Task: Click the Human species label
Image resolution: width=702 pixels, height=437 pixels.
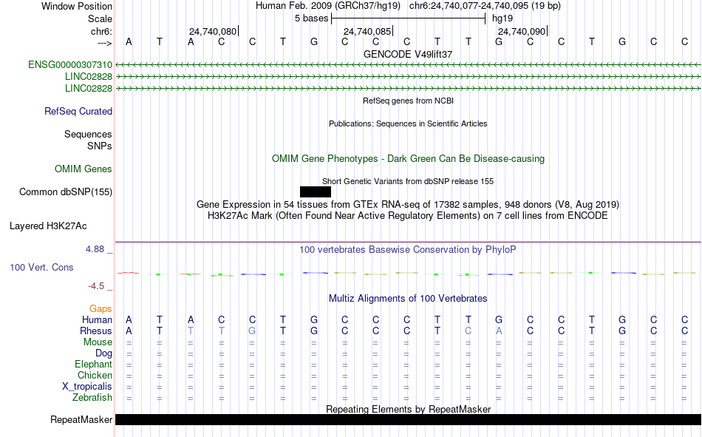Action: [x=97, y=319]
